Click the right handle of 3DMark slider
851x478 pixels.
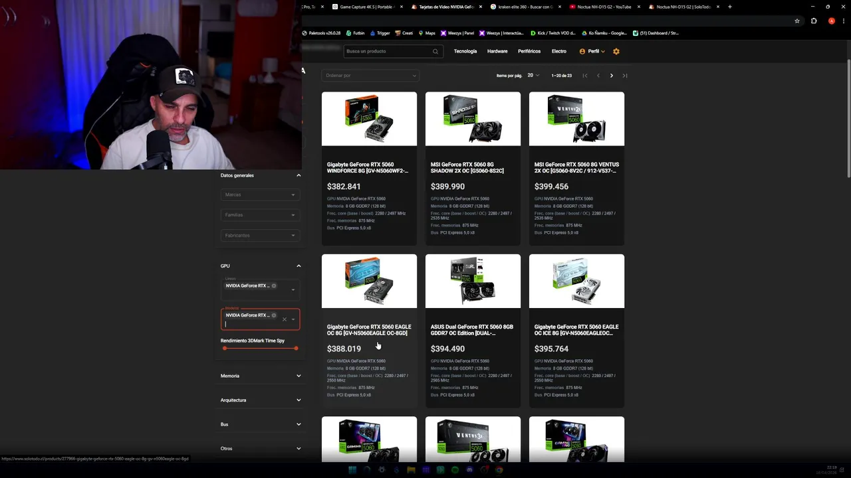point(296,349)
